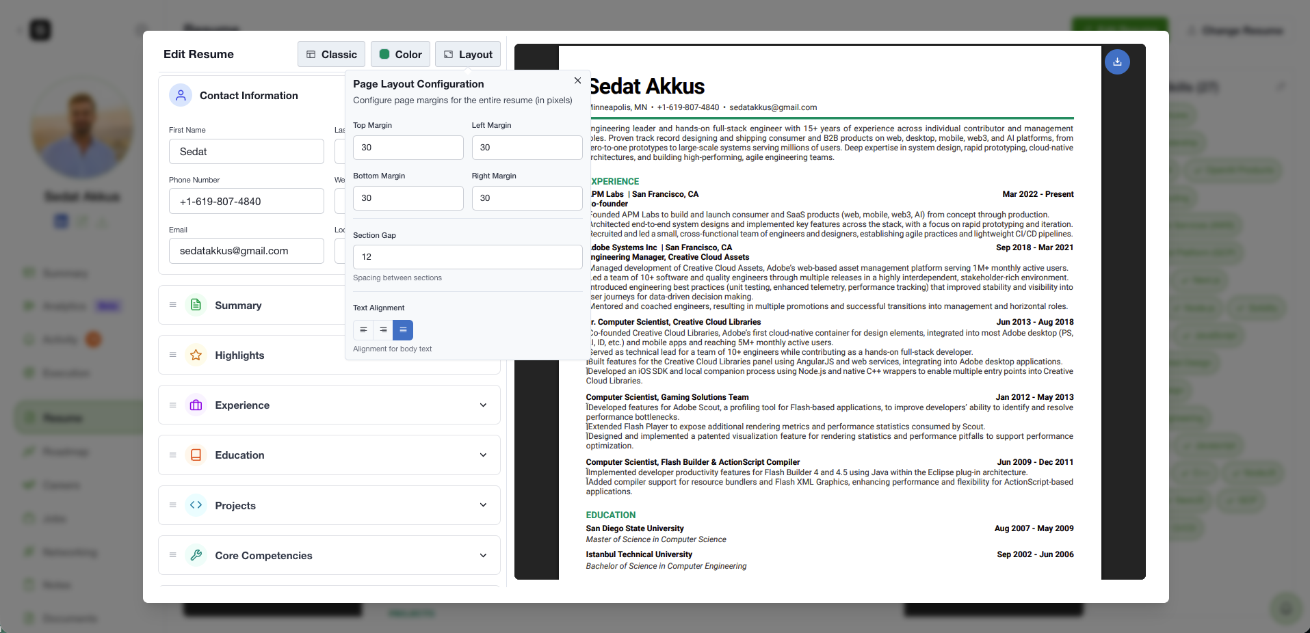Click the download resume icon button
The image size is (1310, 633).
[1117, 62]
